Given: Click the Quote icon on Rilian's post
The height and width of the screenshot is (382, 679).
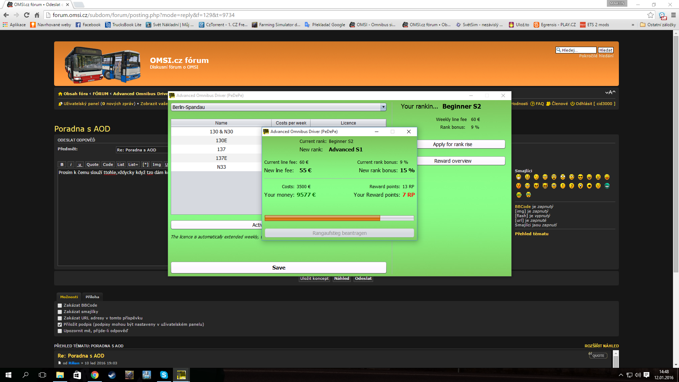Looking at the screenshot, I should point(598,355).
